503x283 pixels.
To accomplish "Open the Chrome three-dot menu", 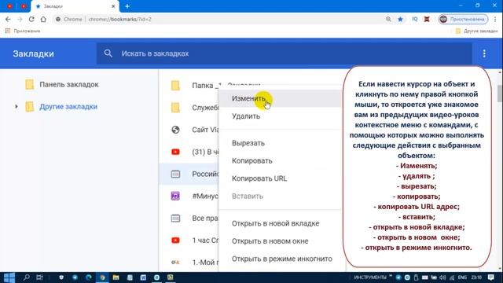I will (x=495, y=19).
